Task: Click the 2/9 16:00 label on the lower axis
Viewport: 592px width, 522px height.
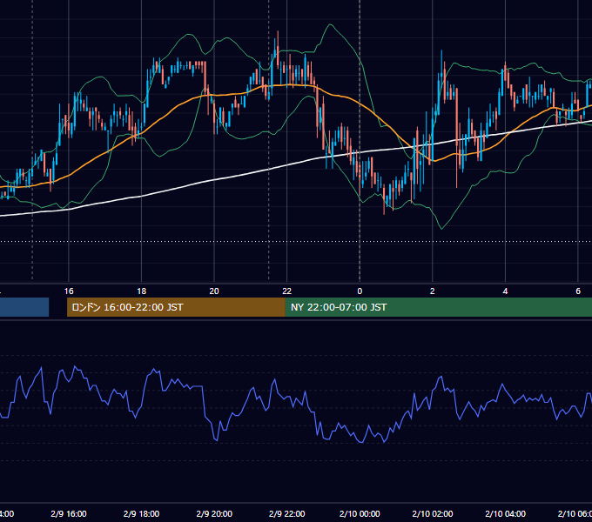Action: coord(69,513)
